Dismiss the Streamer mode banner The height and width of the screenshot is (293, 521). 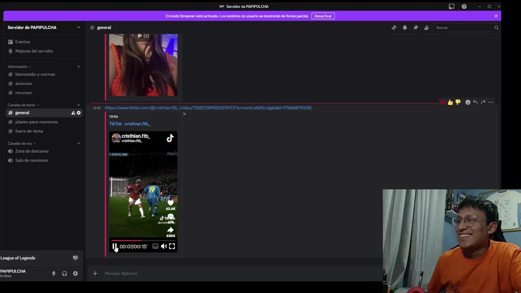pos(496,16)
